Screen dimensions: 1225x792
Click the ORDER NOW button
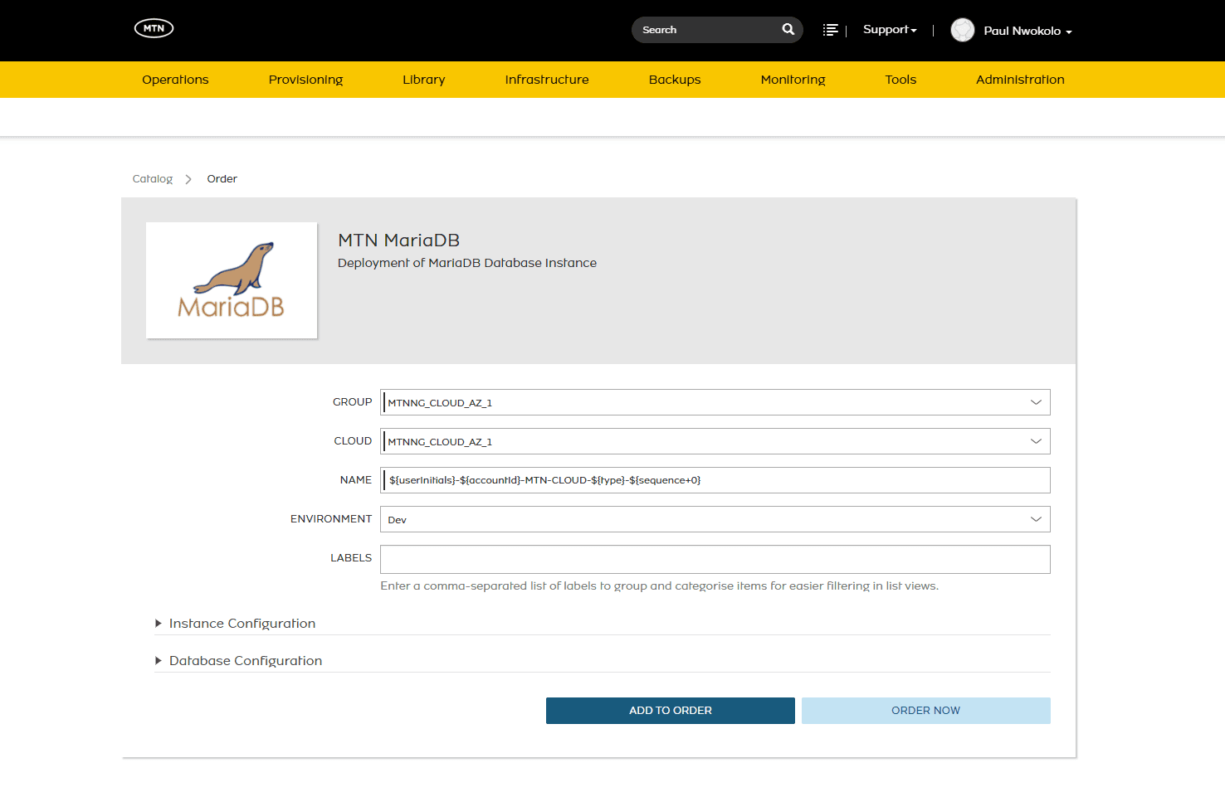[x=926, y=711]
